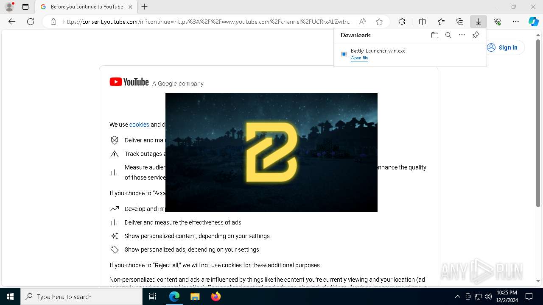Image resolution: width=543 pixels, height=305 pixels.
Task: Open more options in Downloads panel
Action: (x=462, y=35)
